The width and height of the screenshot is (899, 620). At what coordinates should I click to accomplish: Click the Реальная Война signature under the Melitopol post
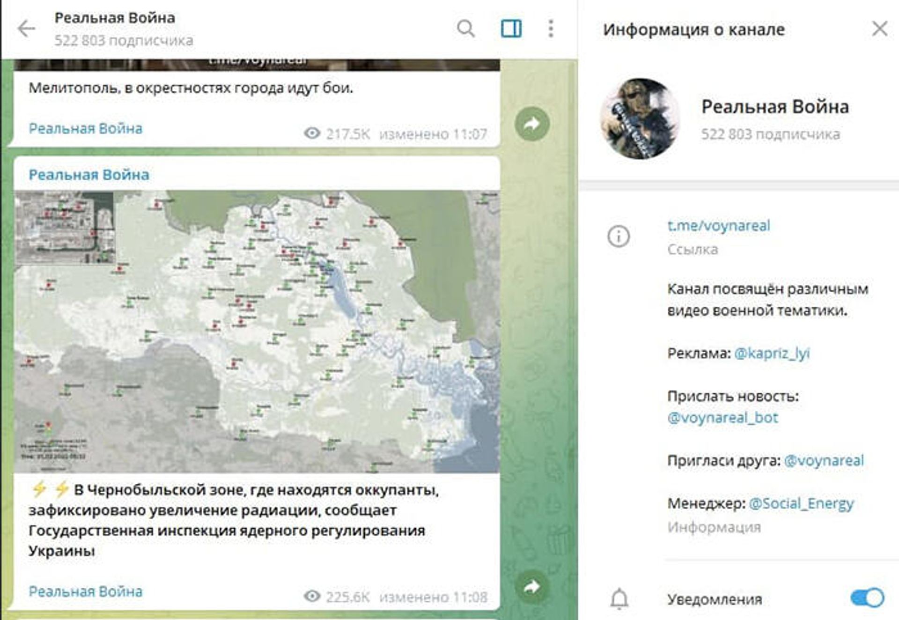click(85, 128)
